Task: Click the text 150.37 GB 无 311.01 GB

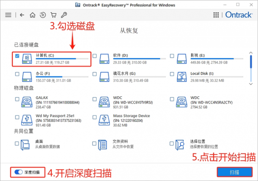Action: click(x=53, y=81)
